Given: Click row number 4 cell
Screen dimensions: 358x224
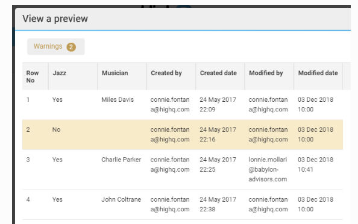Looking at the screenshot, I should (28, 199).
